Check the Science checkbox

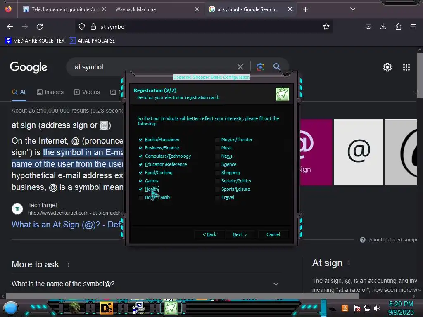[217, 164]
